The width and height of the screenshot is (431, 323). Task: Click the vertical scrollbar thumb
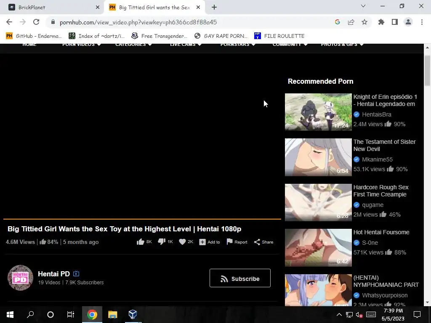point(427,71)
